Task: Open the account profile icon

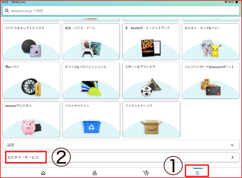Action: (x=95, y=173)
